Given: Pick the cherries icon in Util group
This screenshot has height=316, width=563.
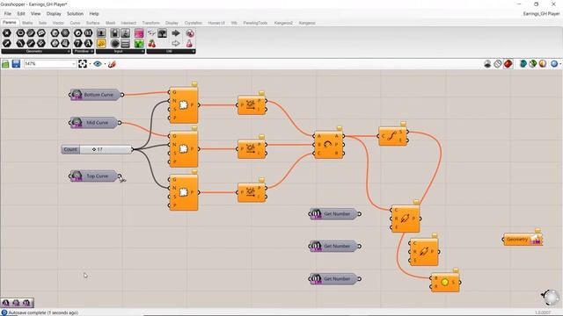Looking at the screenshot, I should click(152, 44).
